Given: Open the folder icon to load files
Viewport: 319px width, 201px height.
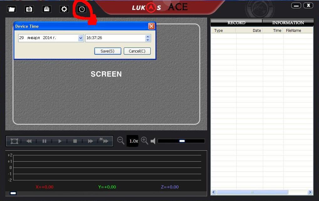Looking at the screenshot, I should (x=12, y=9).
